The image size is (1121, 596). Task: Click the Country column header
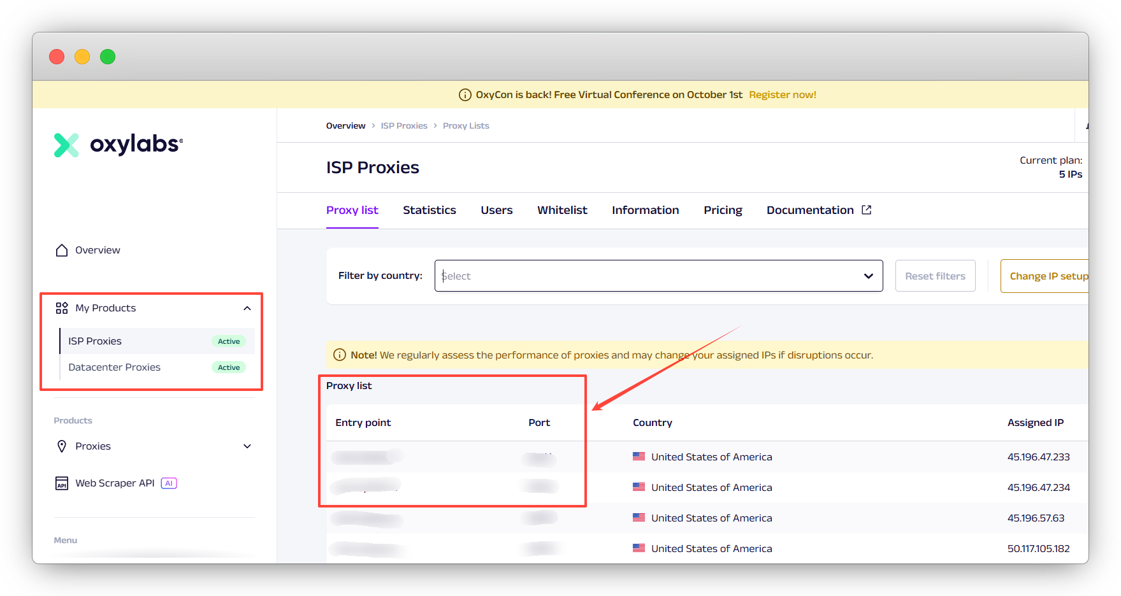[653, 423]
